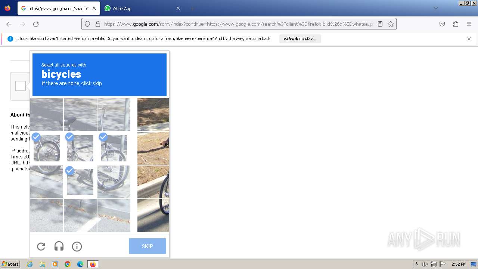
Task: Select the top-row tile with only pavement
Action: tap(47, 115)
